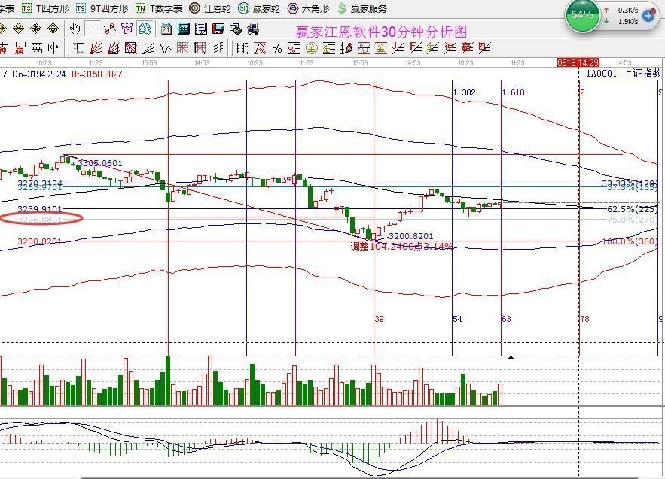This screenshot has width=665, height=479.
Task: Click the networked computers icon
Action: [253, 29]
